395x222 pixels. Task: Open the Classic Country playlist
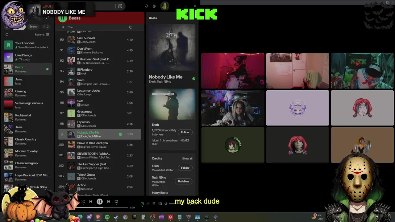click(x=28, y=141)
